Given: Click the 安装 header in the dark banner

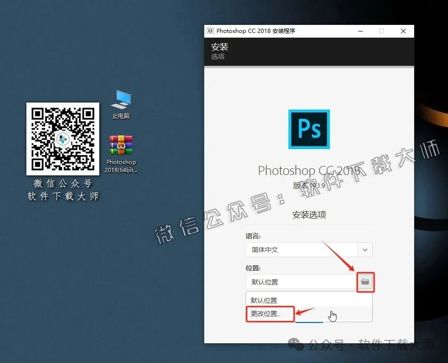Looking at the screenshot, I should [220, 47].
